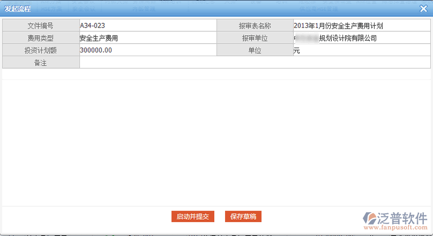The height and width of the screenshot is (236, 433).
Task: Focus the 投资计划额 field showing 300000.00
Action: 148,50
